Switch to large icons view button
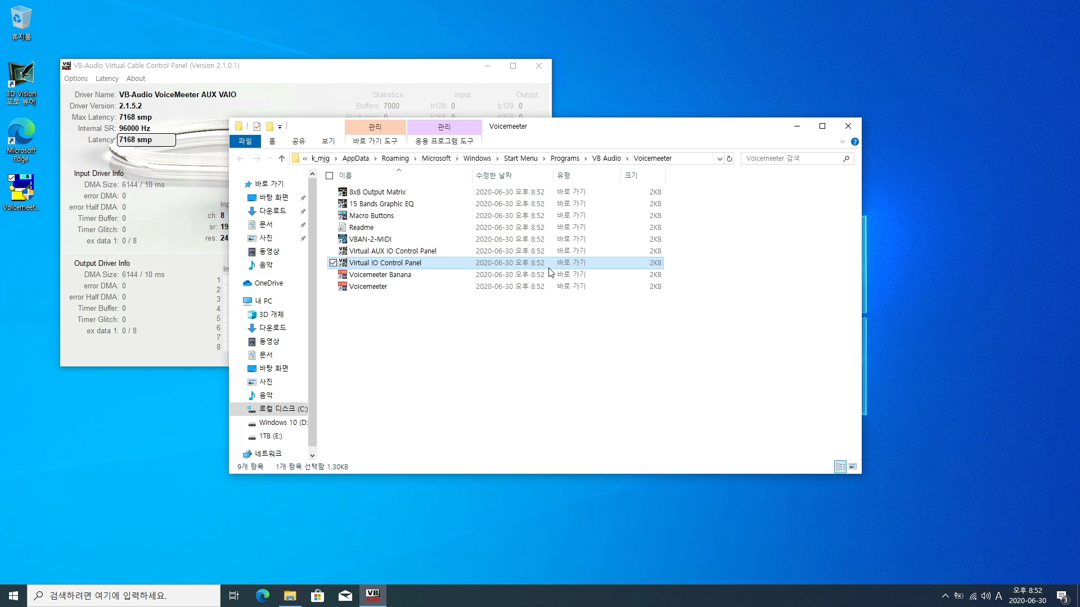This screenshot has height=607, width=1080. tap(853, 466)
